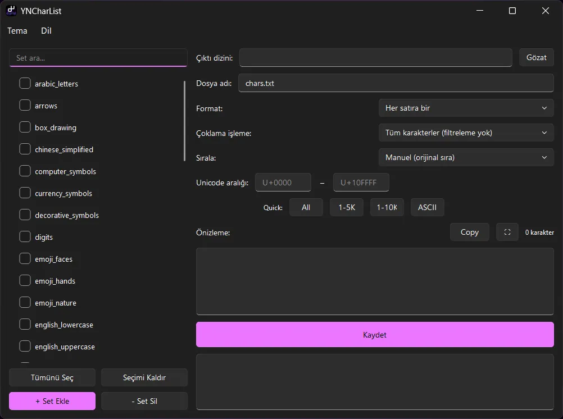
Task: Check the emoji_faces set
Action: 25,258
